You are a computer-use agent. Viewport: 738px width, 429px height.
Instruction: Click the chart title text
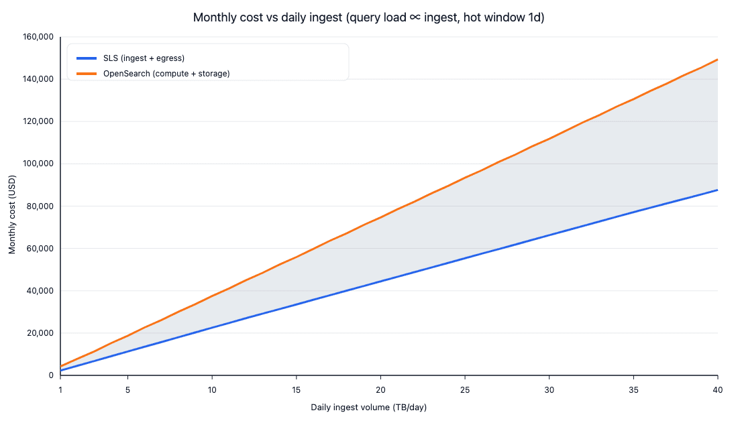[x=368, y=17]
